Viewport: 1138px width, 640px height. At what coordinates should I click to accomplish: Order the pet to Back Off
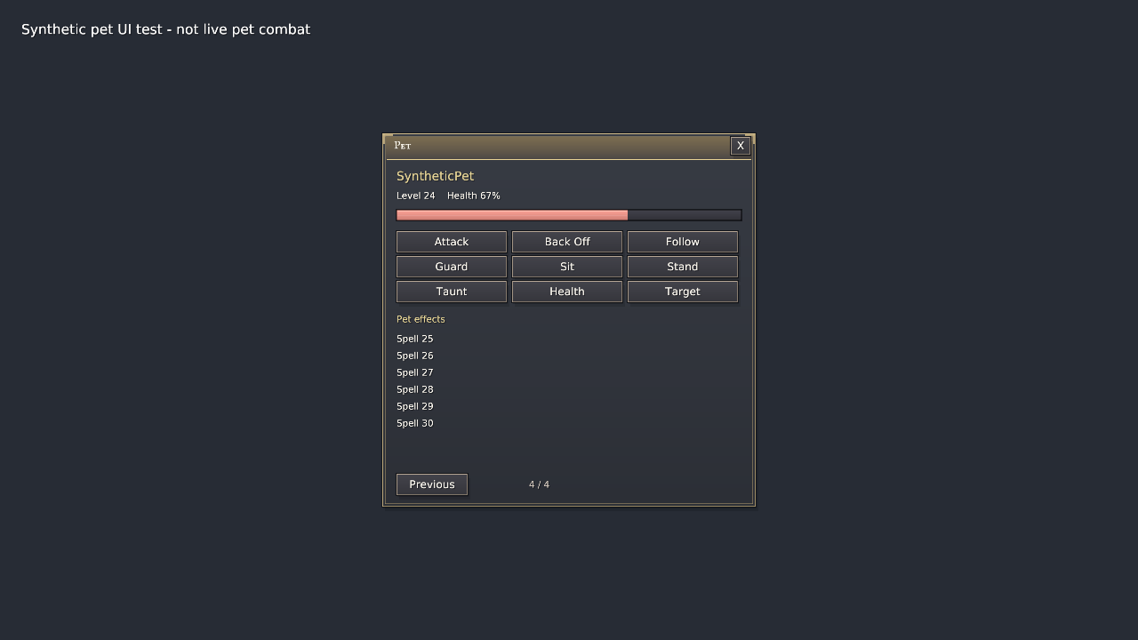coord(567,242)
